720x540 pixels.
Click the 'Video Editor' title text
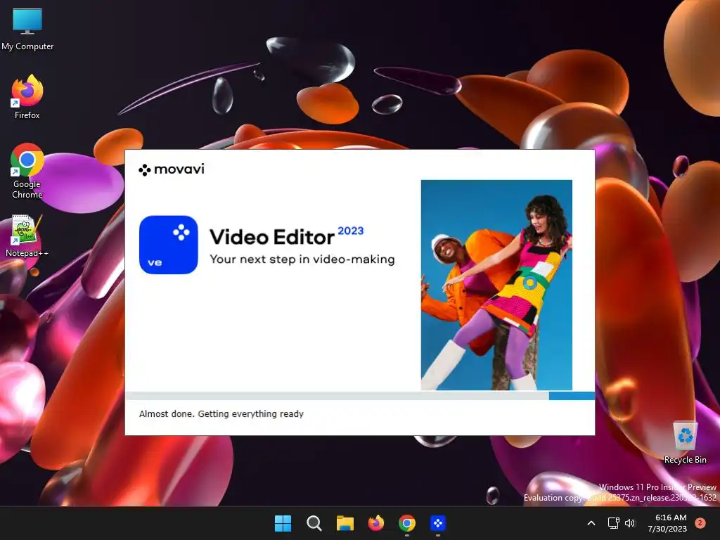click(x=272, y=238)
